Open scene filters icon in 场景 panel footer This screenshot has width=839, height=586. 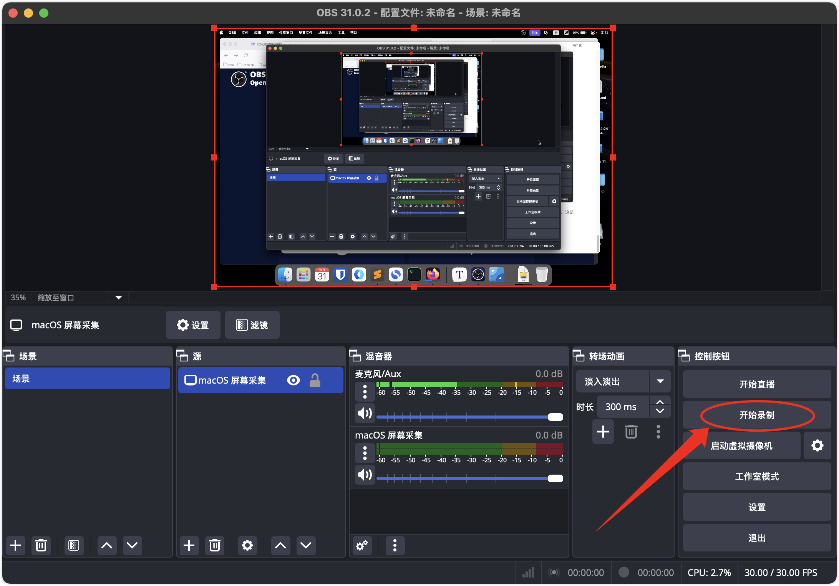pos(74,545)
